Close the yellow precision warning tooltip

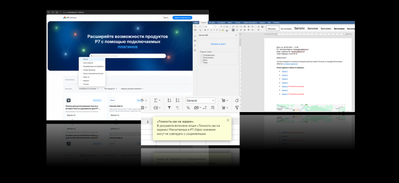(x=228, y=120)
